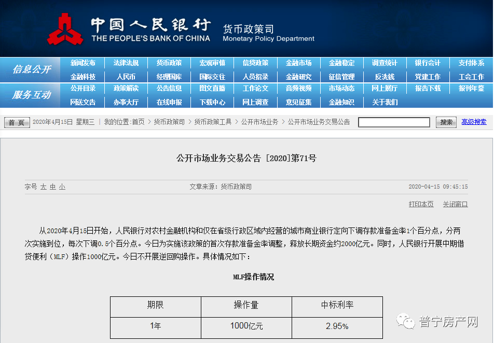Go to 下载中心 section
This screenshot has height=343, width=494.
point(212,102)
